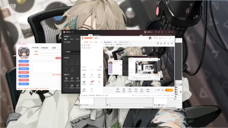
Task: Click orange start live button
Action: (x=169, y=90)
